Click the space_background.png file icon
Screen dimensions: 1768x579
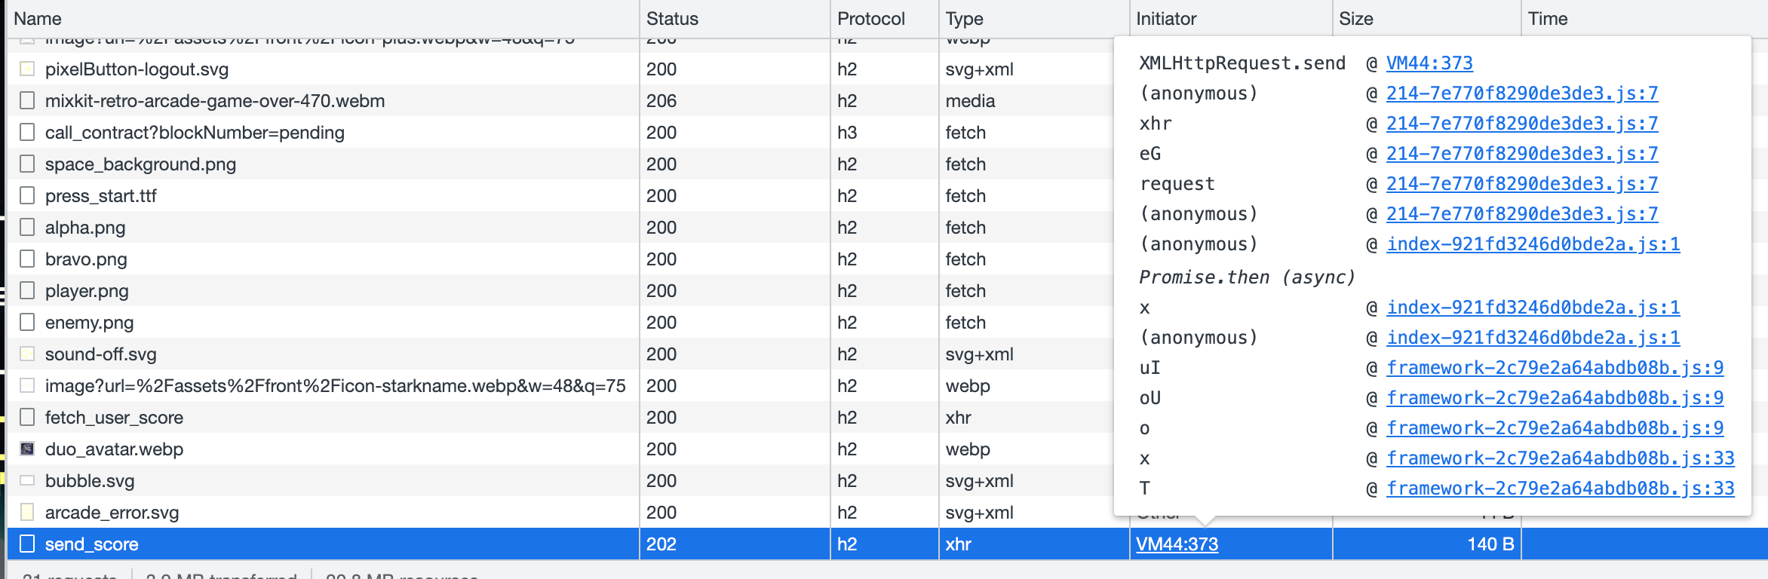tap(27, 164)
